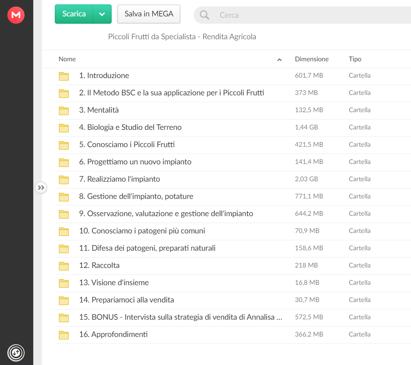
Task: Click folder icon for 16. Approfondimenti
Action: pyautogui.click(x=64, y=335)
